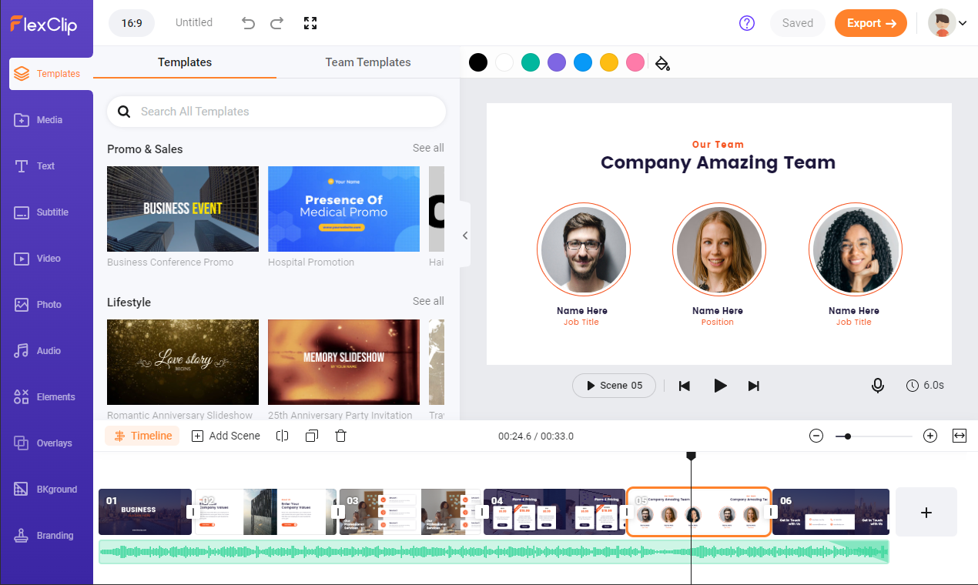Open the paint bucket fill tool
Viewport: 978px width, 585px height.
pos(662,63)
